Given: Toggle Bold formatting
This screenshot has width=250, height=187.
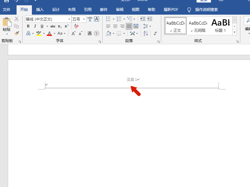Looking at the screenshot, I should (x=28, y=26).
